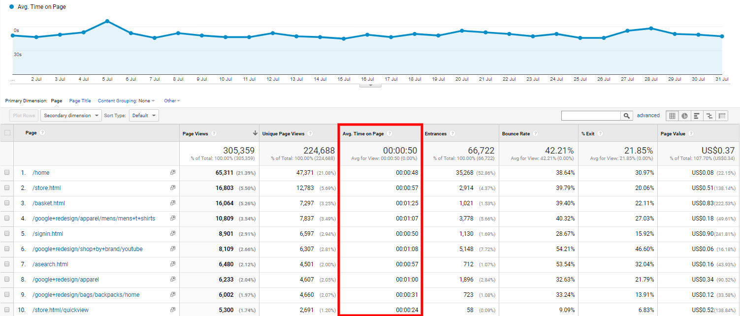
Task: Open help for Unique Page Views column
Action: [310, 133]
